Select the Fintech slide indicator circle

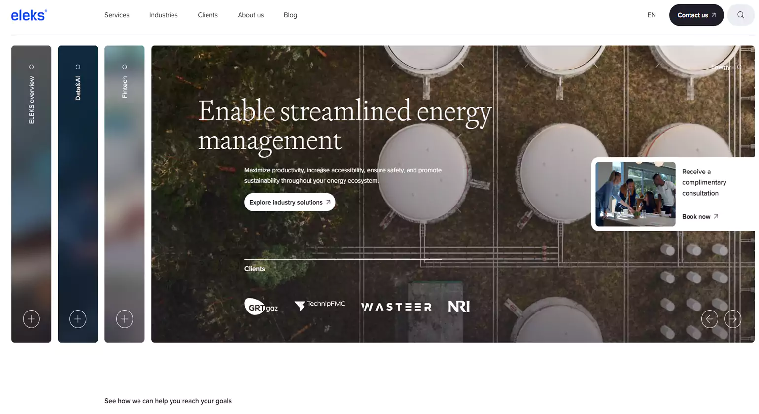click(x=125, y=67)
